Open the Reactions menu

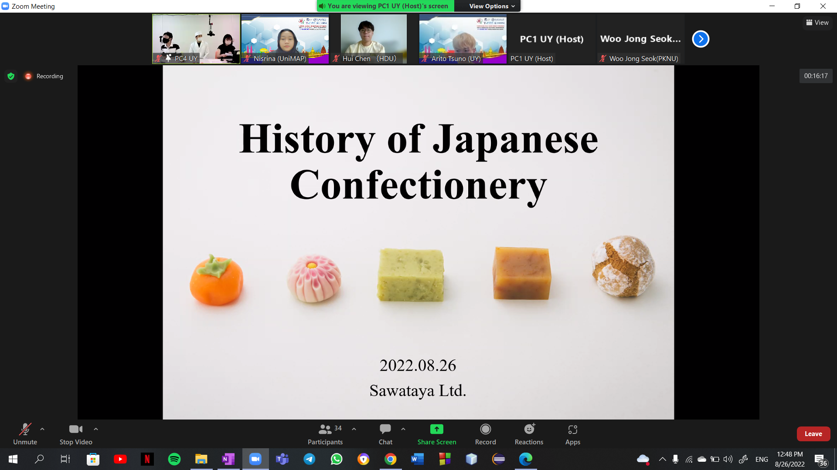point(529,430)
